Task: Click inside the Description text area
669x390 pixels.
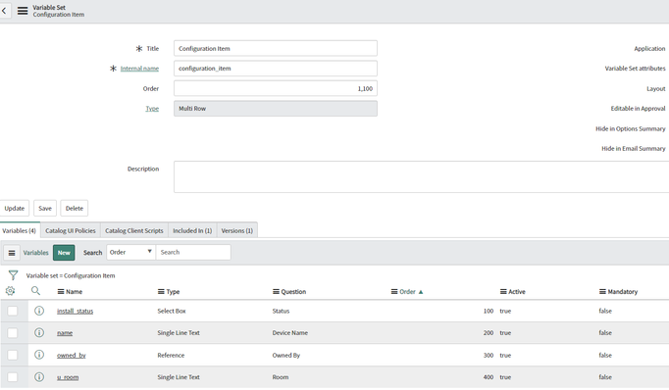Action: click(x=421, y=176)
